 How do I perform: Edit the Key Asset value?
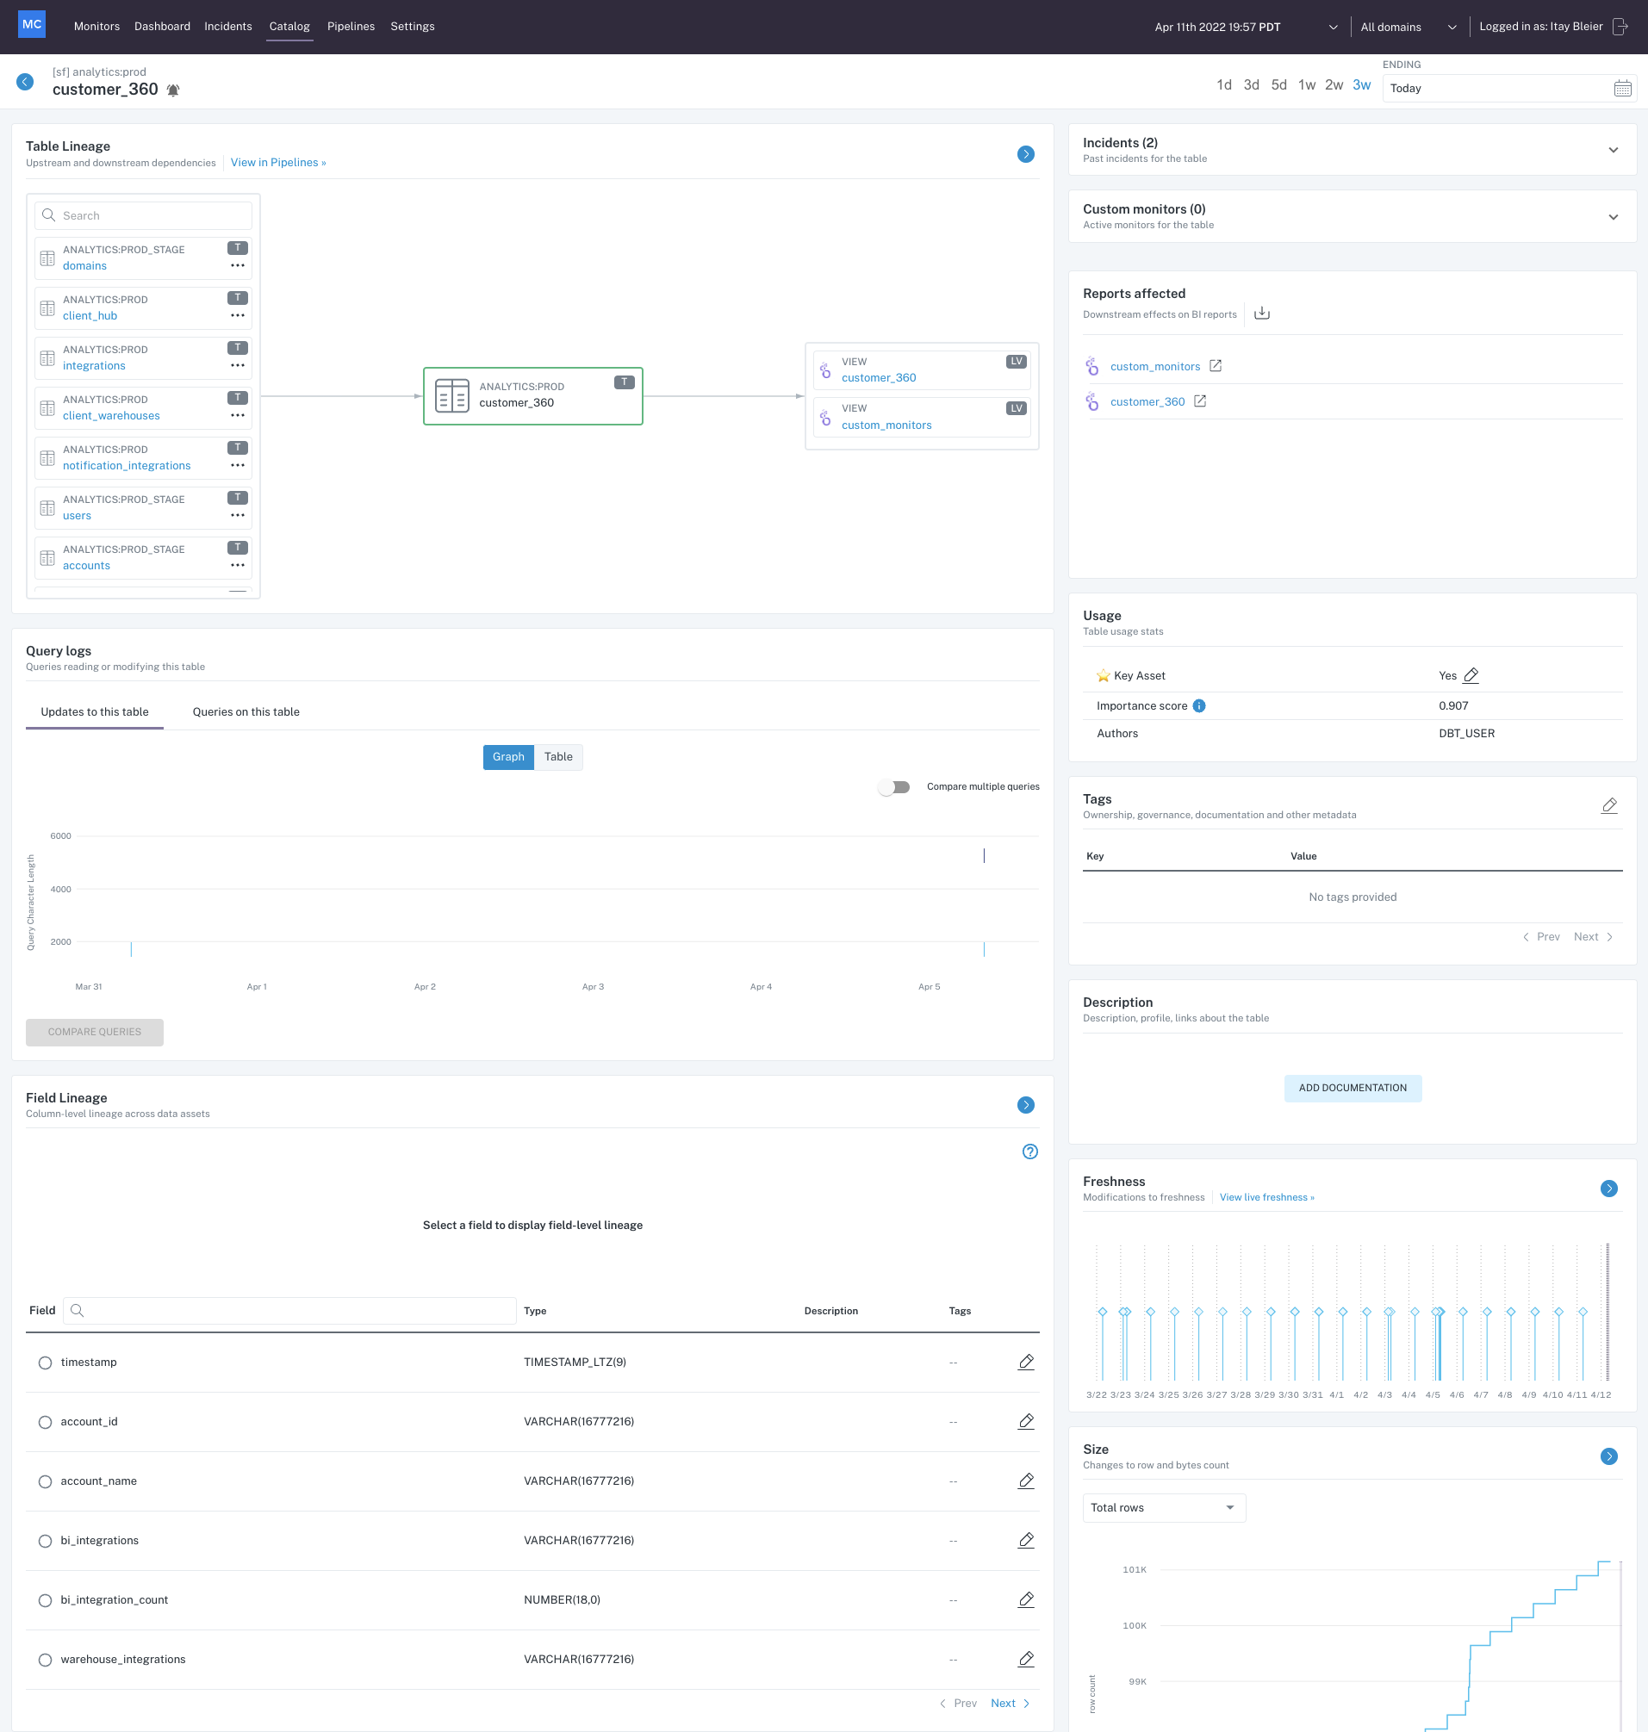tap(1471, 675)
